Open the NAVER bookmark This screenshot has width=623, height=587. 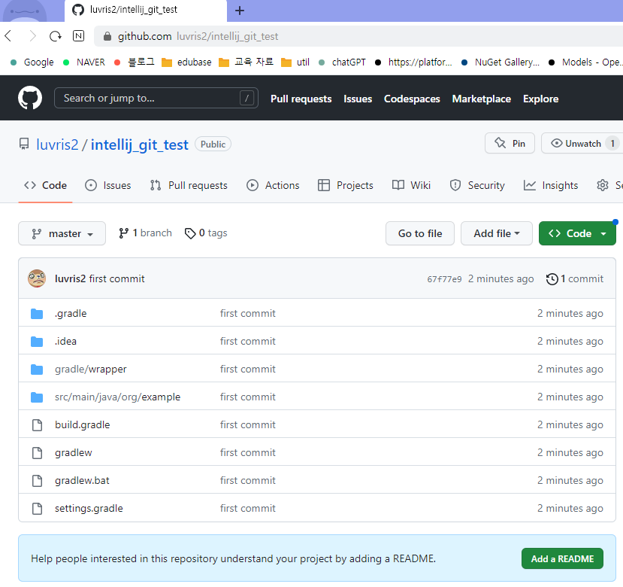[84, 62]
